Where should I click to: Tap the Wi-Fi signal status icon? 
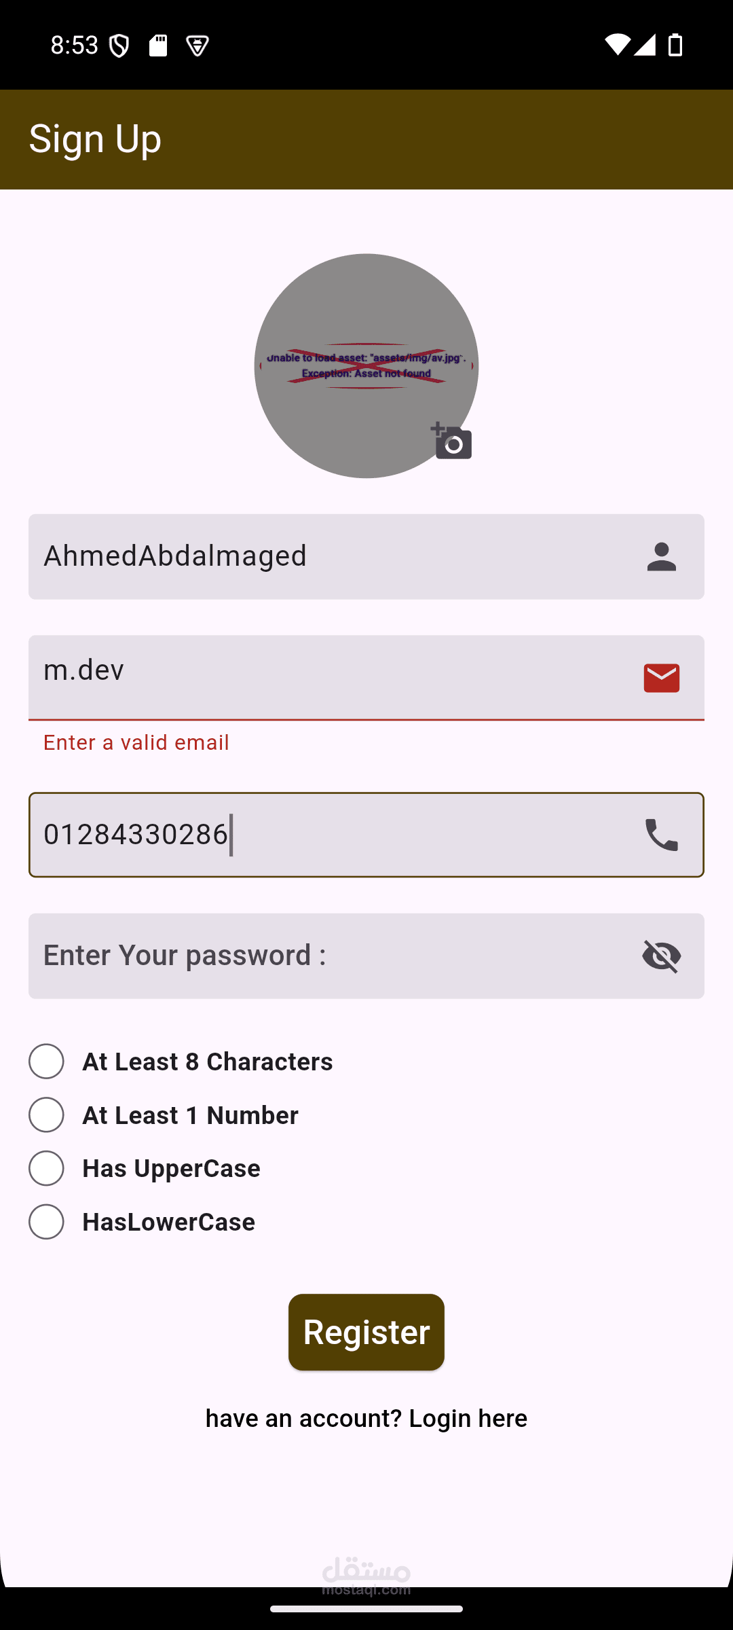617,45
